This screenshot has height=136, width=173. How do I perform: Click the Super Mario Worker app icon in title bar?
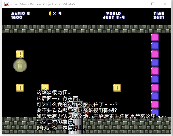coord(6,4)
